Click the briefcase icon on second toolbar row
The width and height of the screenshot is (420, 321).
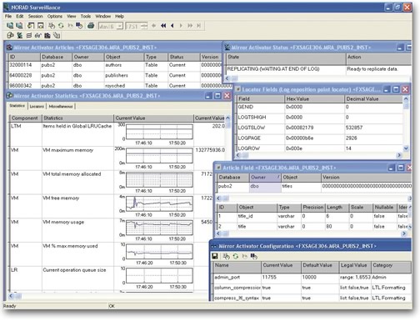tap(47, 35)
